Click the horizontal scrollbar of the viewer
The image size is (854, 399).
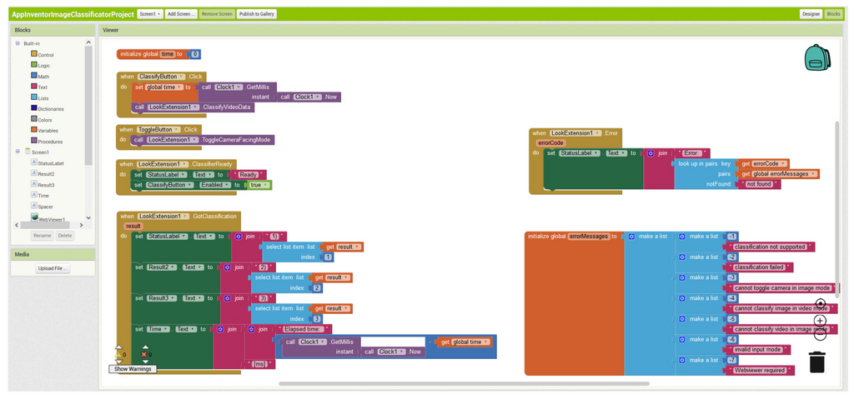464,384
